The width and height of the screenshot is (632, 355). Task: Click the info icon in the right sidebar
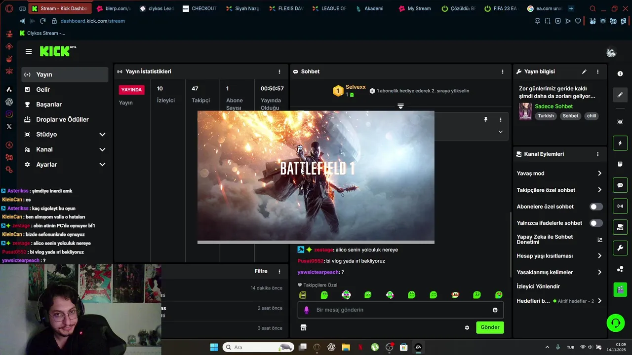pyautogui.click(x=620, y=73)
